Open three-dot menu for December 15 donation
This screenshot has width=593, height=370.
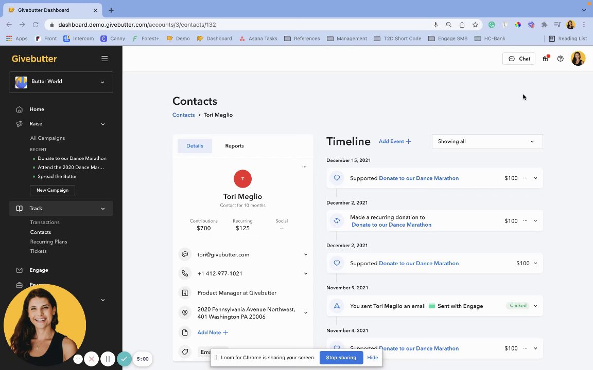(x=525, y=178)
